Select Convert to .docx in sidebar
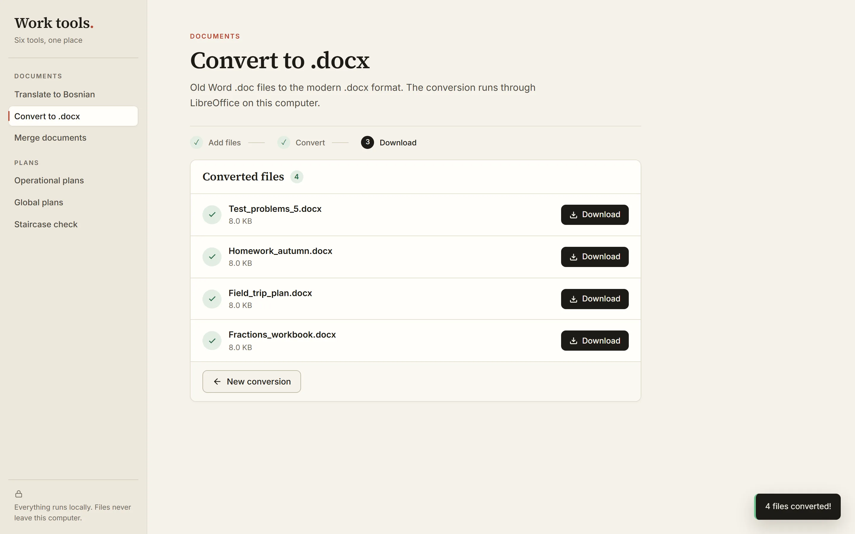 (x=73, y=116)
